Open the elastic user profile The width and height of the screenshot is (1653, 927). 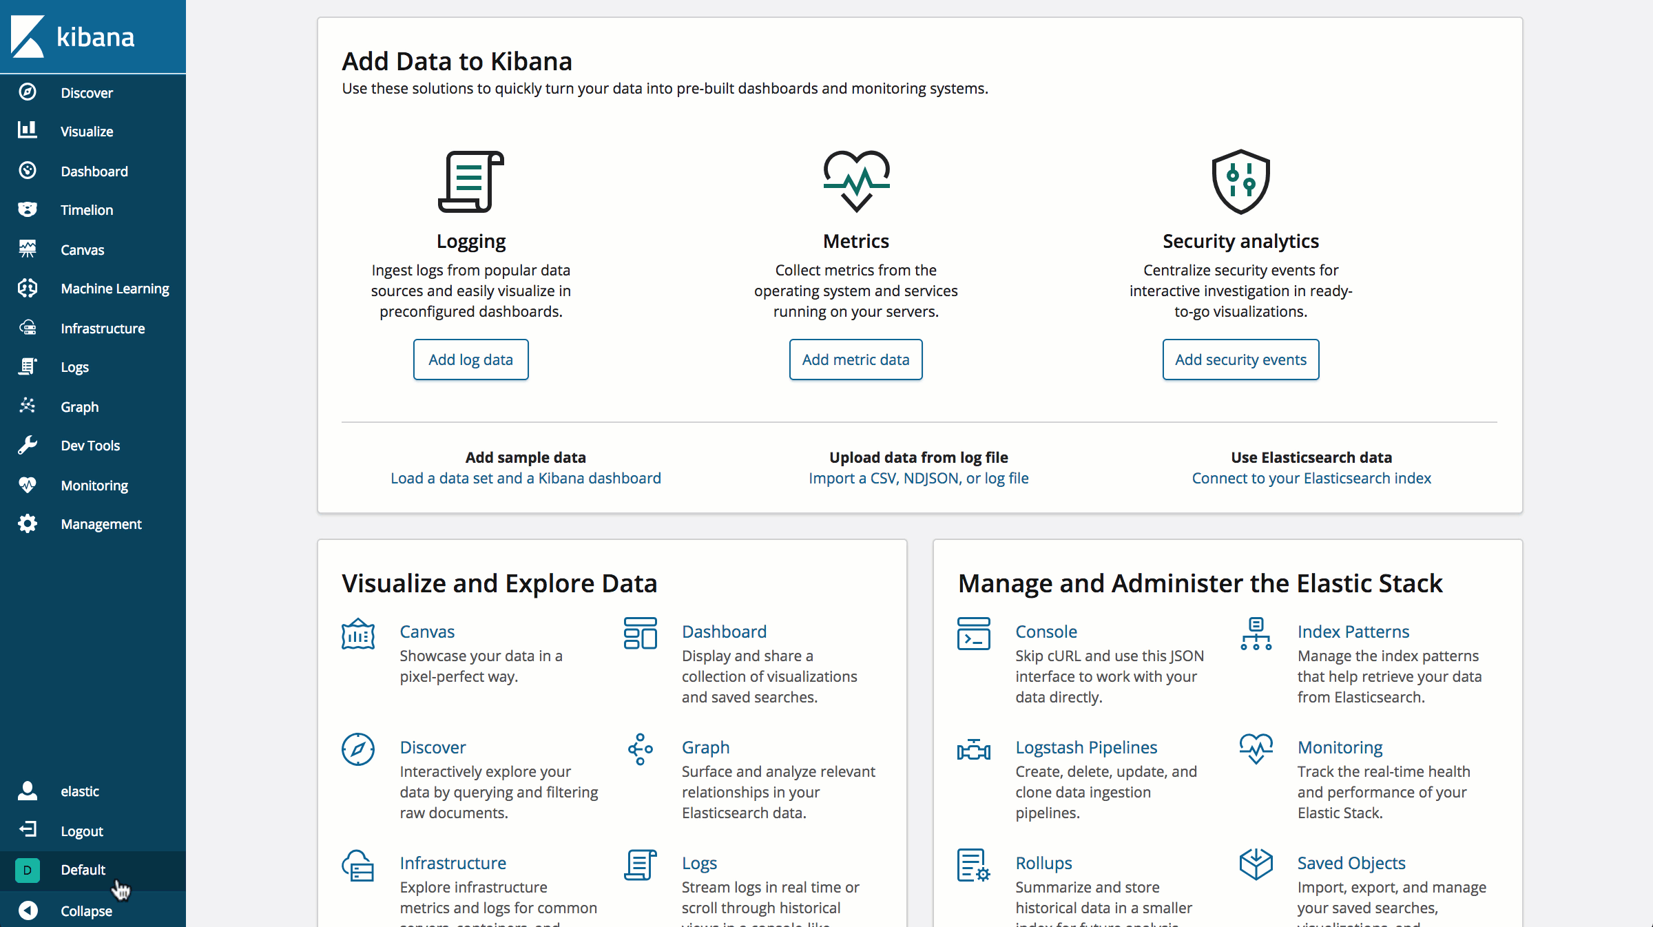pyautogui.click(x=79, y=791)
